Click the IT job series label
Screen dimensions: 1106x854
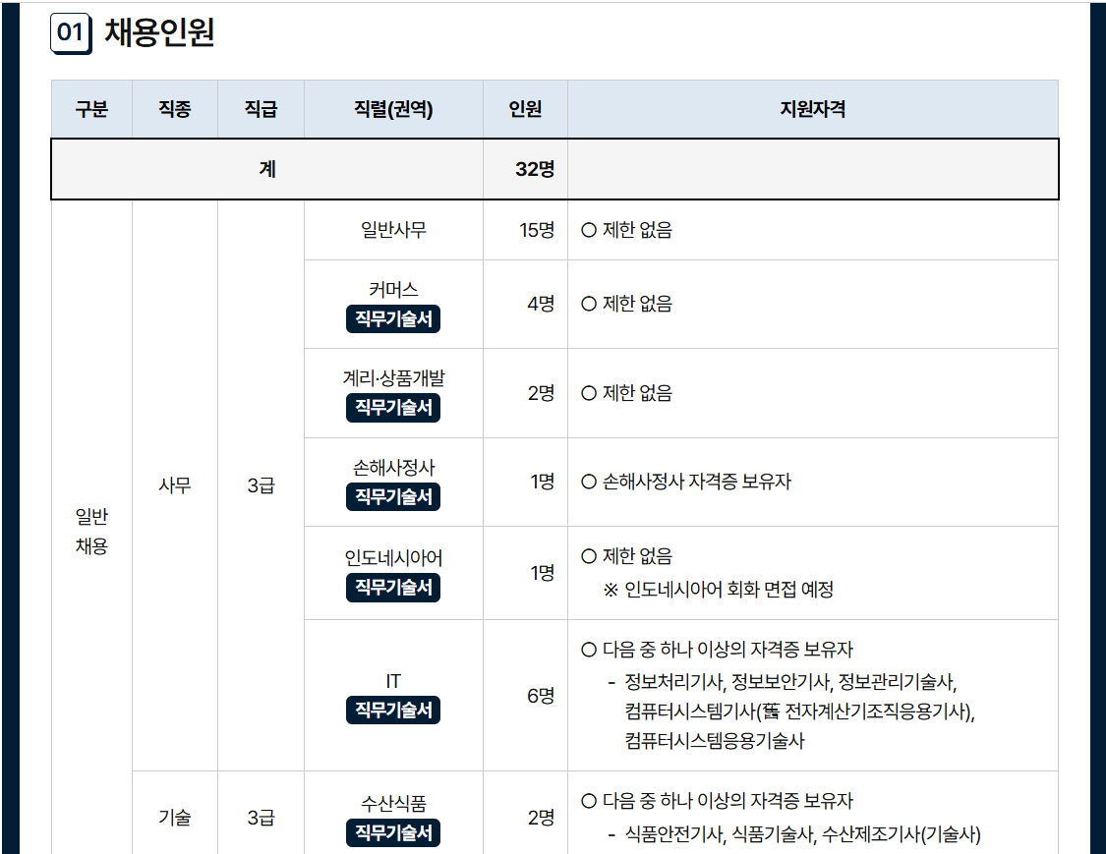pyautogui.click(x=393, y=681)
